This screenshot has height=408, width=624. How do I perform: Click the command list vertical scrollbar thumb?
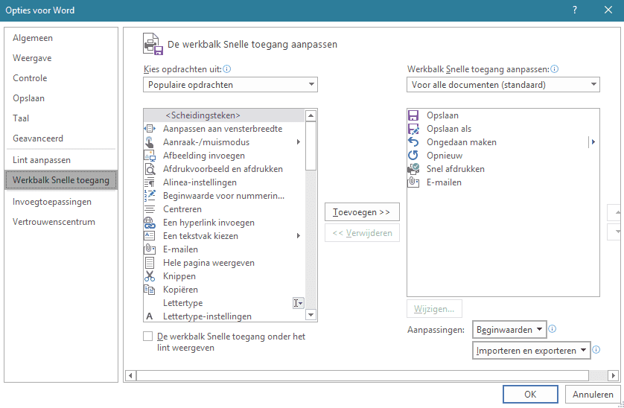coord(311,146)
